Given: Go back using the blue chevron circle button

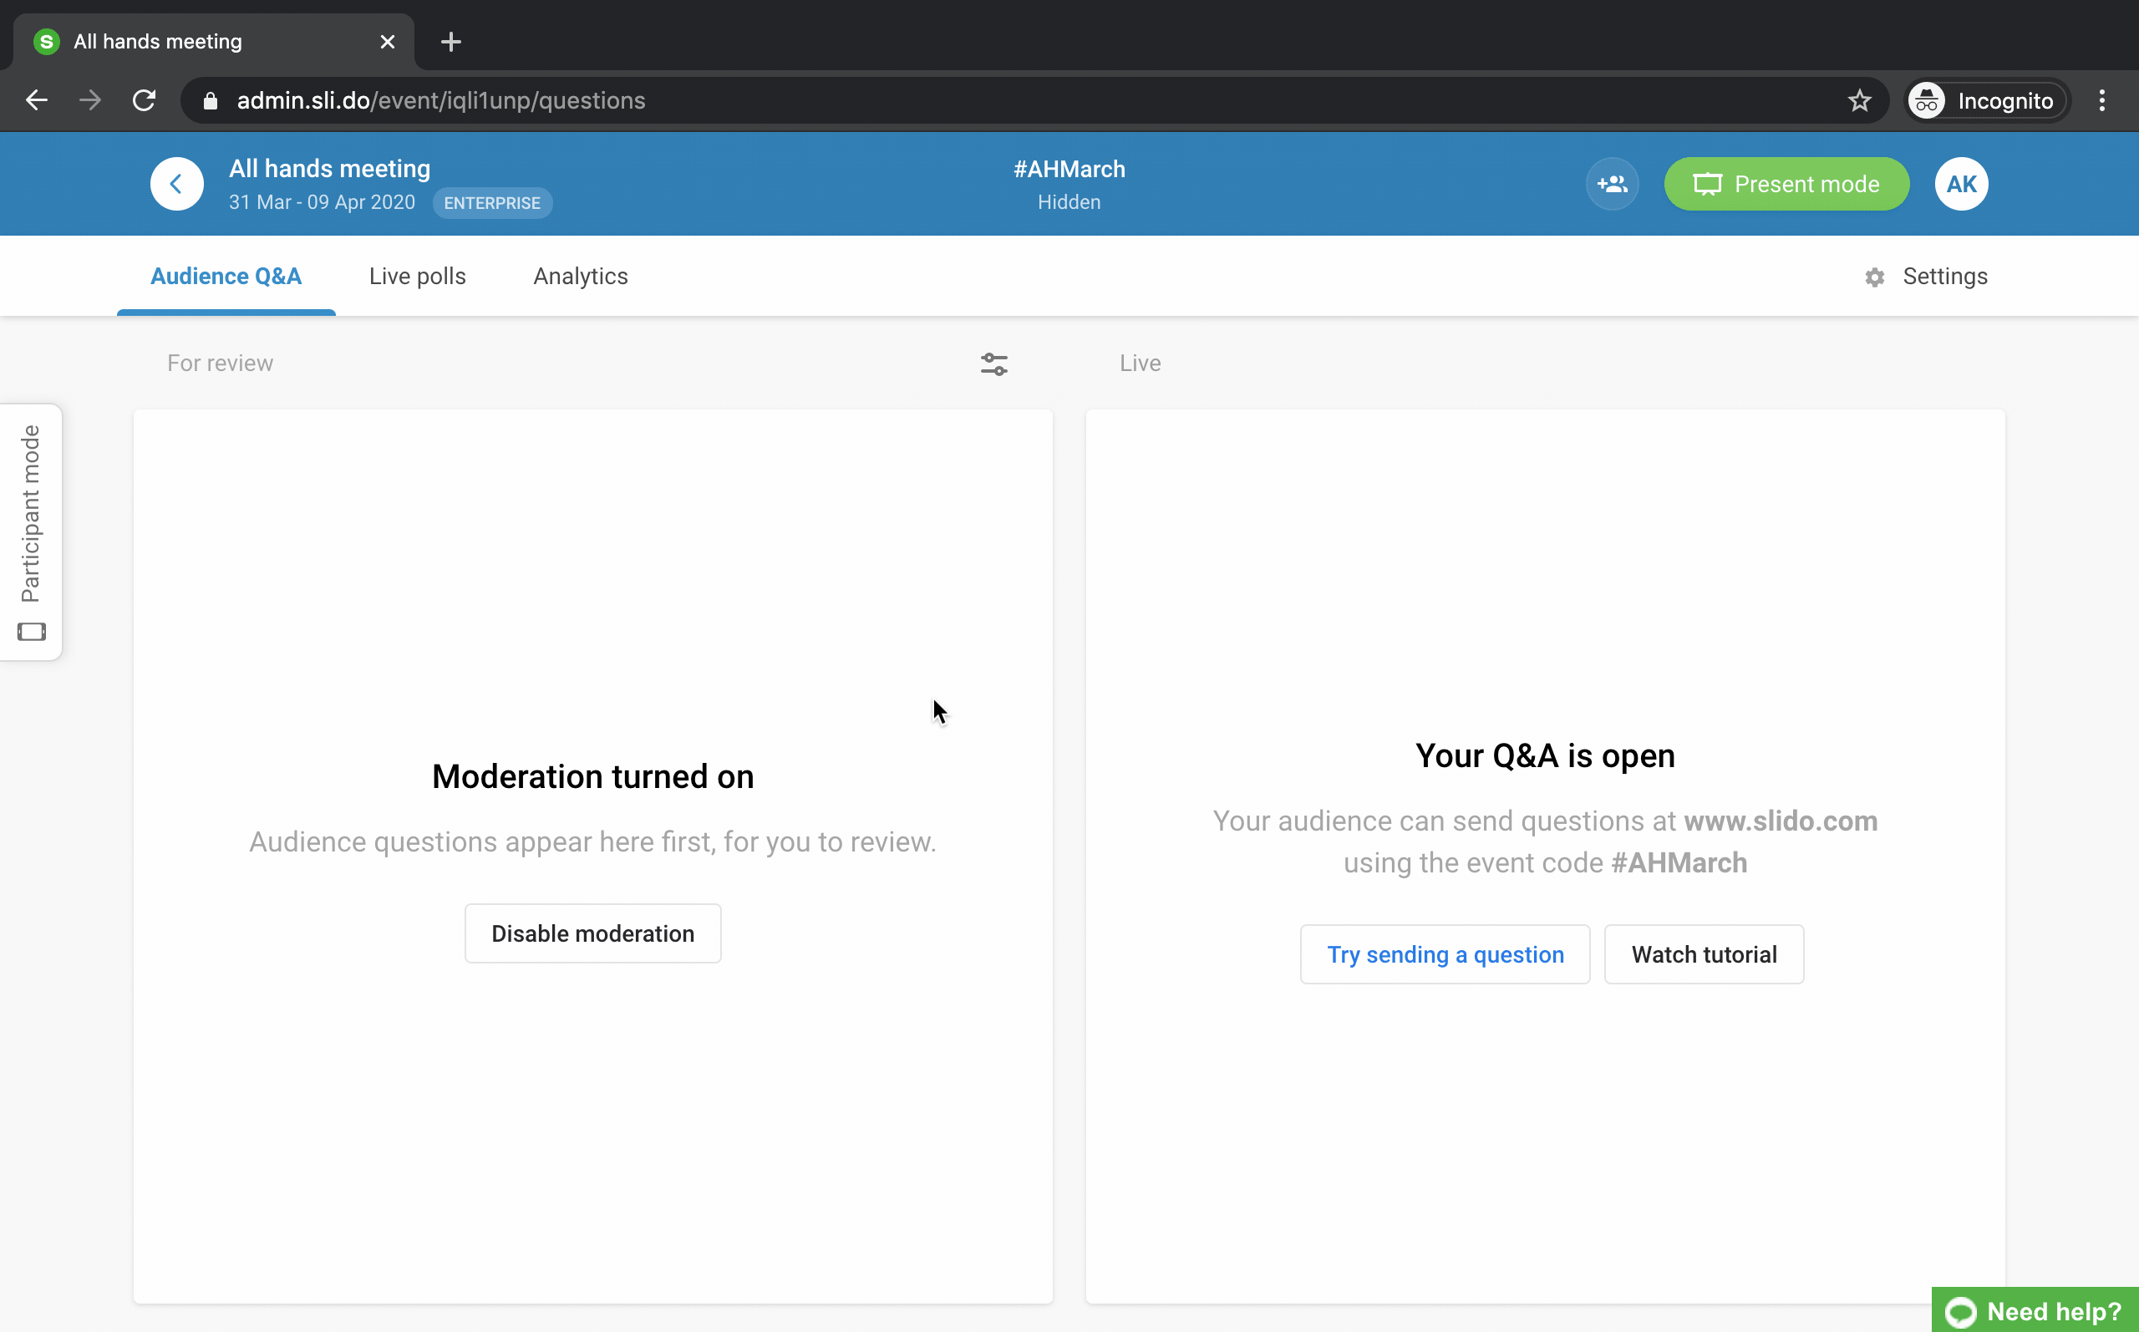Looking at the screenshot, I should 176,184.
